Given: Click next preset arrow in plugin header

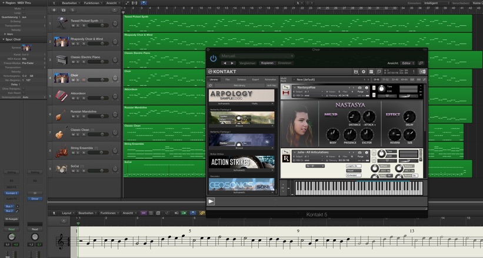Looking at the screenshot, I should [x=232, y=63].
